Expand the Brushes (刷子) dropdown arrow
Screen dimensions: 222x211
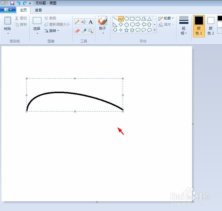tap(103, 33)
